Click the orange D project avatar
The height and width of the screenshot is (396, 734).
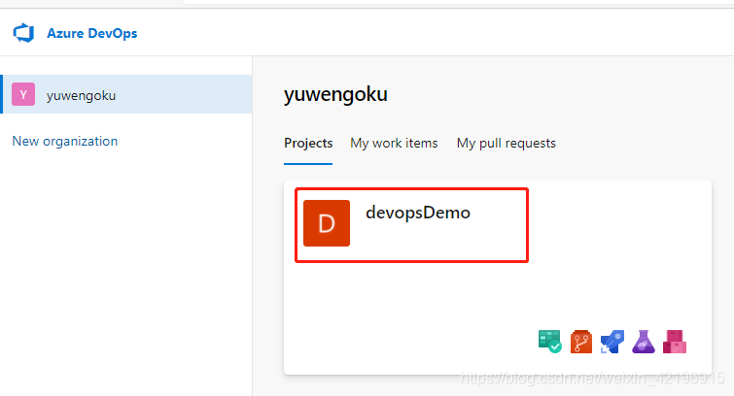pos(327,223)
